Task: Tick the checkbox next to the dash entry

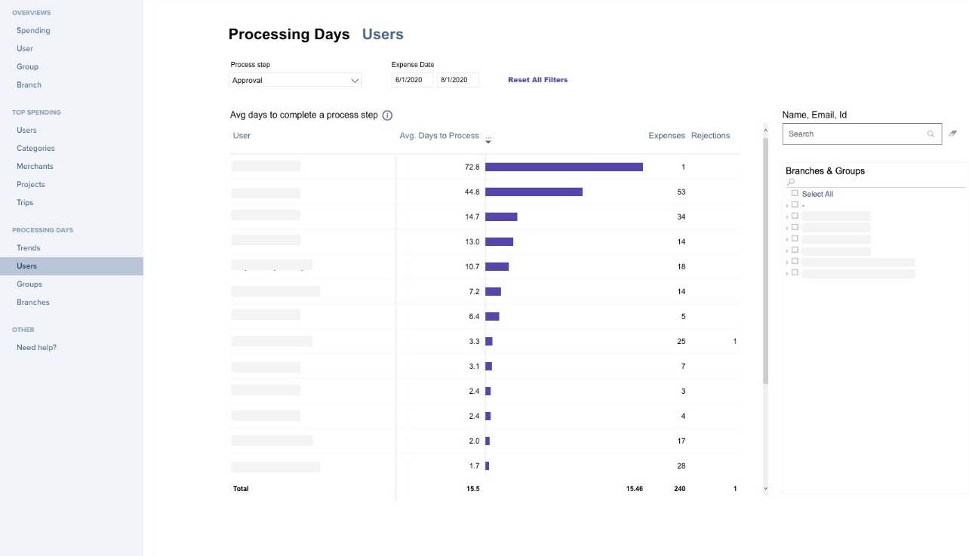Action: [x=795, y=204]
